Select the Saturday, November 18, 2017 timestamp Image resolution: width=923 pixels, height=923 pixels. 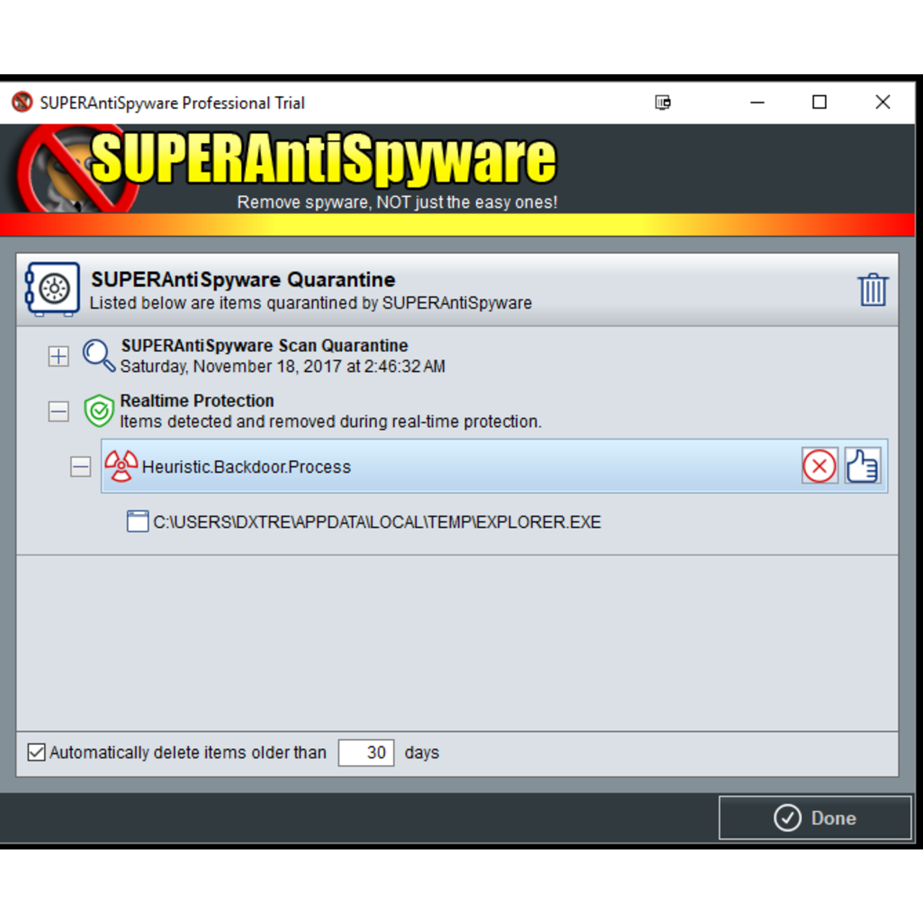[x=283, y=366]
